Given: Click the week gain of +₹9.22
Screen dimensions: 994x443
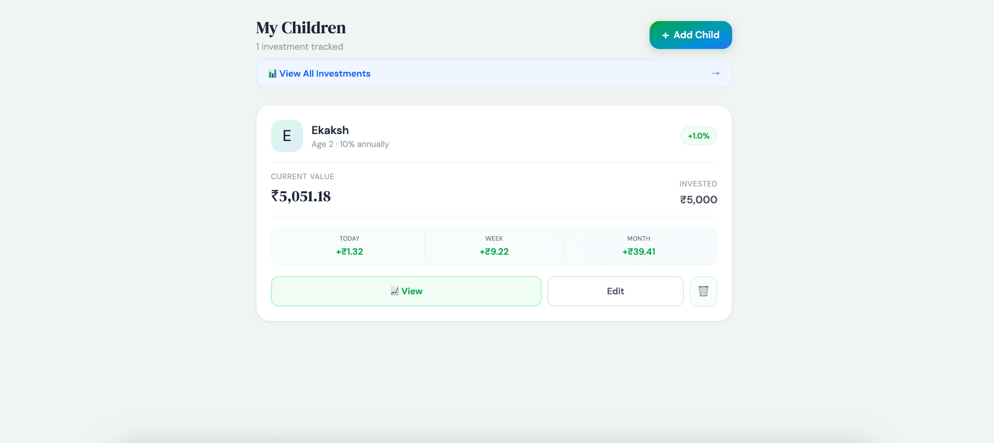Looking at the screenshot, I should [494, 252].
